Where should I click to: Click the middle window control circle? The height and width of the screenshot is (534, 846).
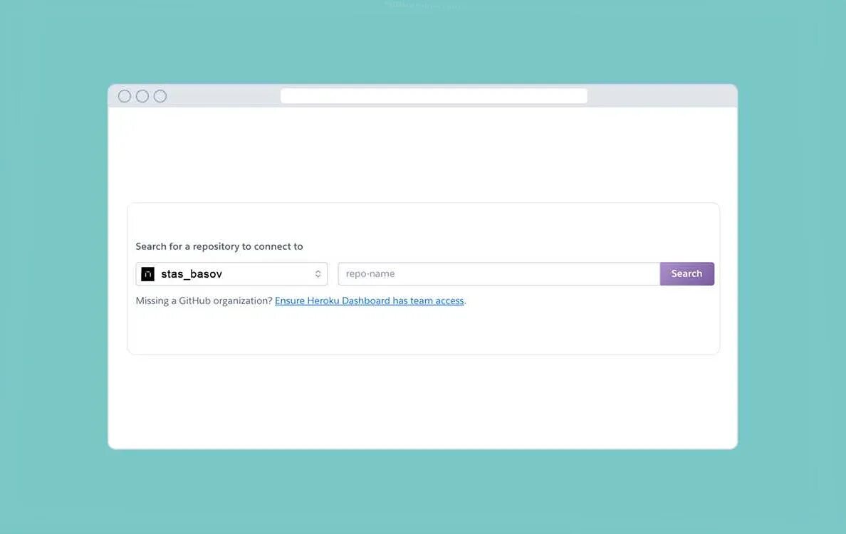[142, 96]
